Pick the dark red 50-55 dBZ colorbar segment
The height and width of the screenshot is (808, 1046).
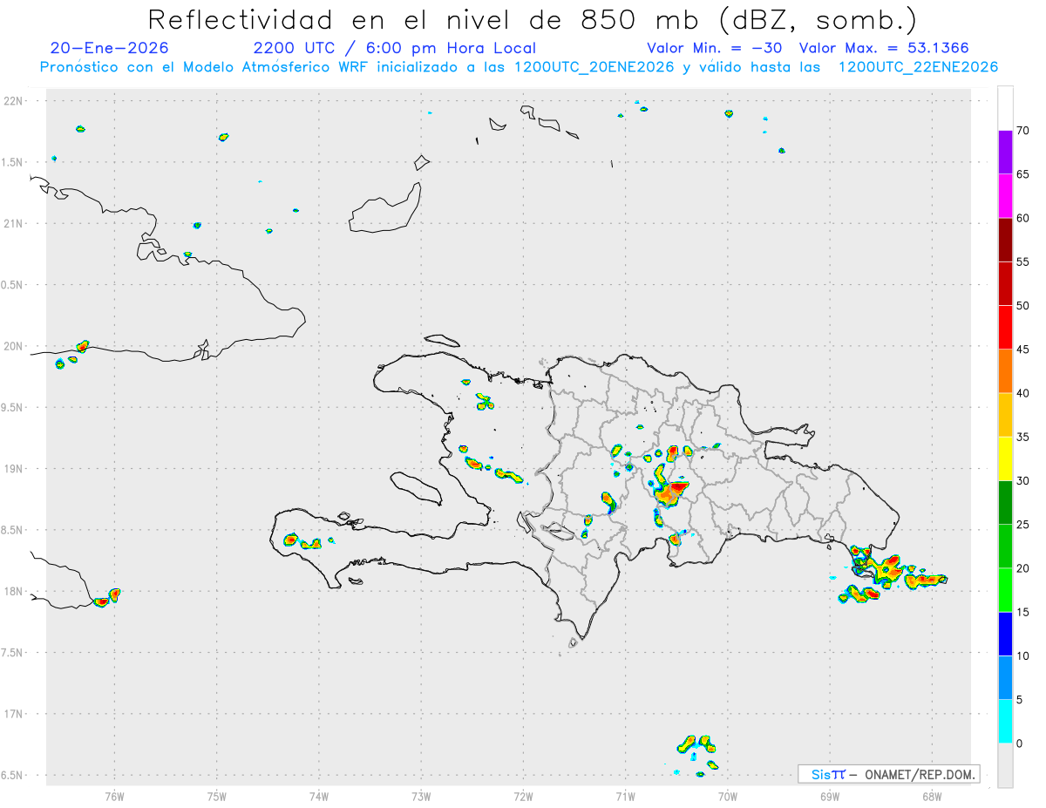[x=1005, y=283]
